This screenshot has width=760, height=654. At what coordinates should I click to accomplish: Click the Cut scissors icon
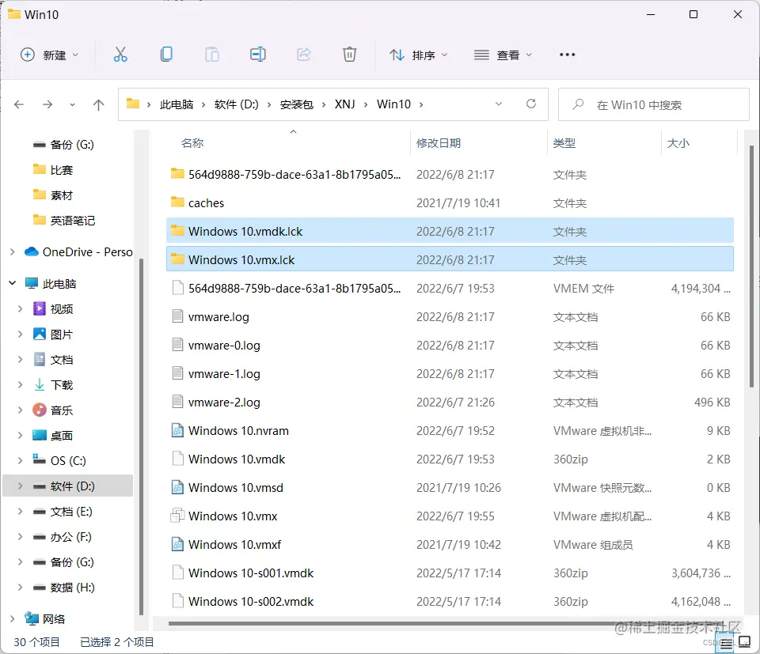[120, 55]
